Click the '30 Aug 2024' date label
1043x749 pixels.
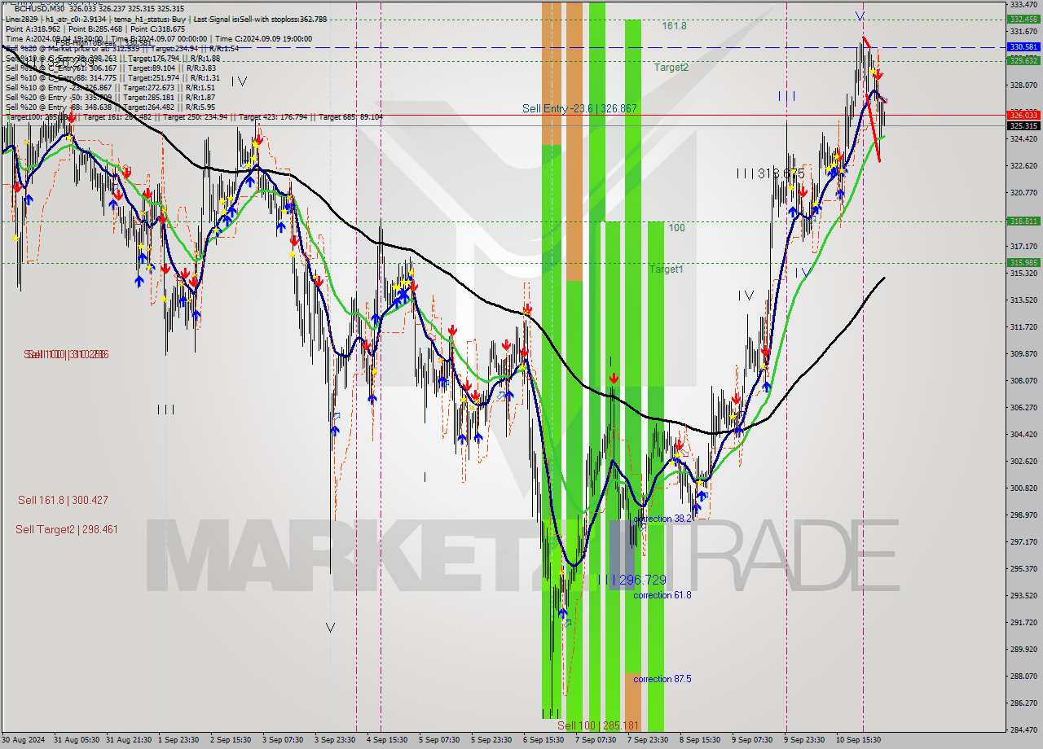(x=24, y=740)
